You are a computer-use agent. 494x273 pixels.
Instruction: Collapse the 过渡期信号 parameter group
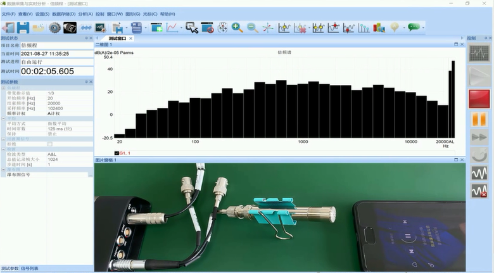click(x=3, y=139)
